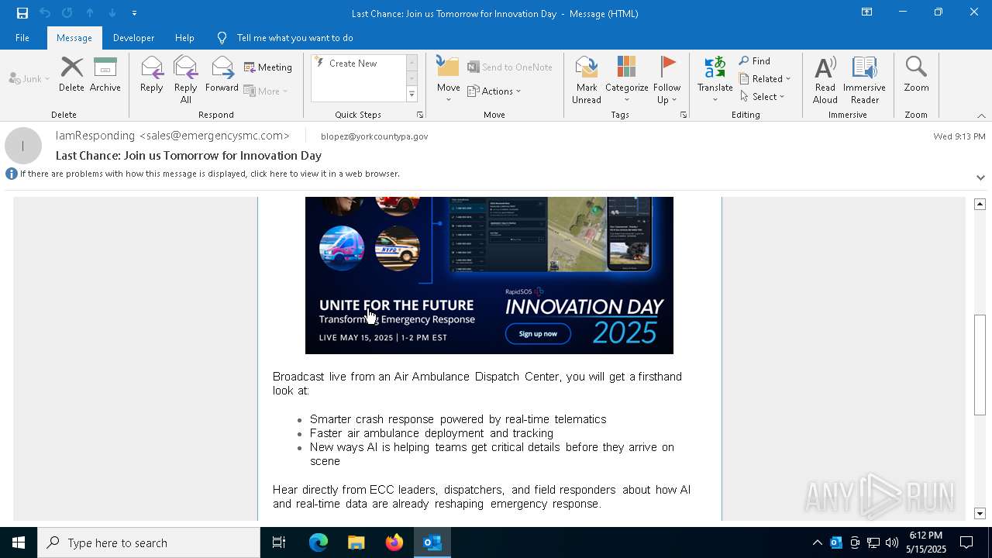
Task: Archive this email
Action: [x=105, y=74]
